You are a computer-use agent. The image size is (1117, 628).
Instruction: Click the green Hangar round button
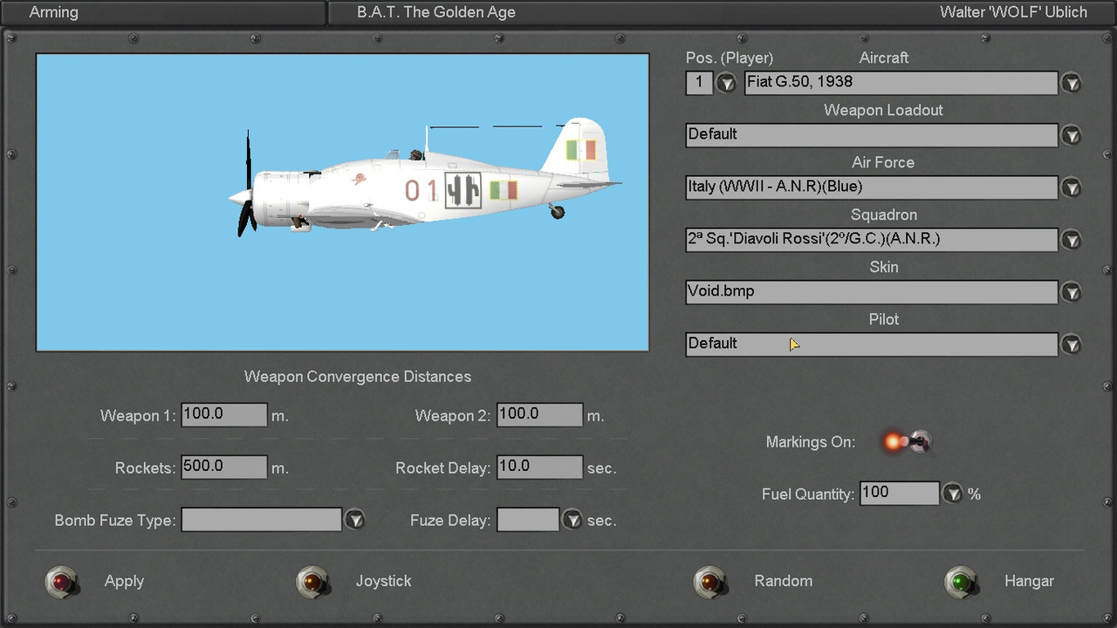962,581
